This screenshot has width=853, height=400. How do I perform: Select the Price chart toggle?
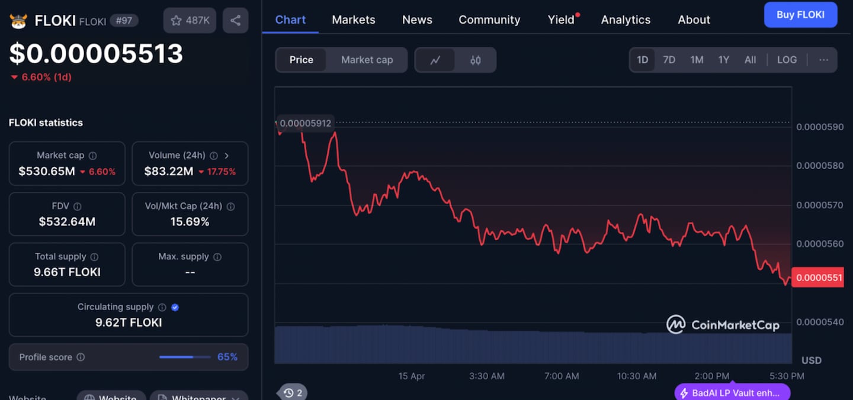click(301, 60)
